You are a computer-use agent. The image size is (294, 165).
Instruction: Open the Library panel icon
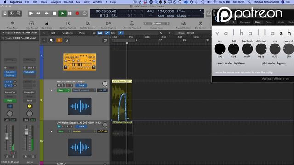point(5,13)
